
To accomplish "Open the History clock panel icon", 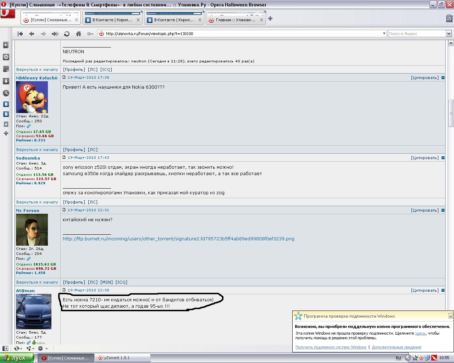I will click(6, 93).
